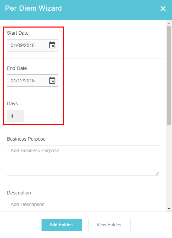Close the Per Diem Wizard dialog

click(x=163, y=9)
